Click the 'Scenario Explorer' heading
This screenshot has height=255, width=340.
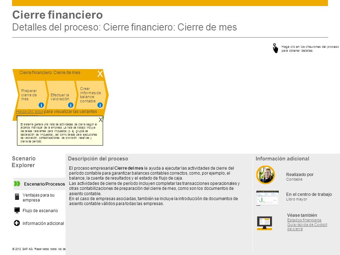[24, 162]
